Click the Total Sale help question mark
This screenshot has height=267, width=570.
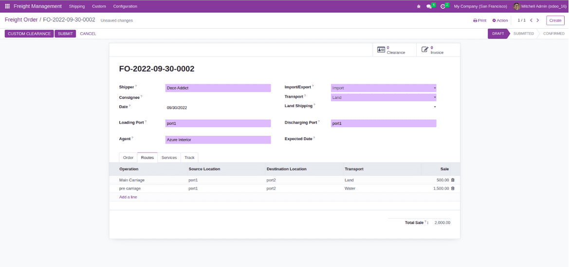[x=425, y=222]
